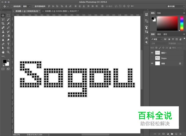
Task: Select the Magic Wand tool
Action: tap(8, 19)
